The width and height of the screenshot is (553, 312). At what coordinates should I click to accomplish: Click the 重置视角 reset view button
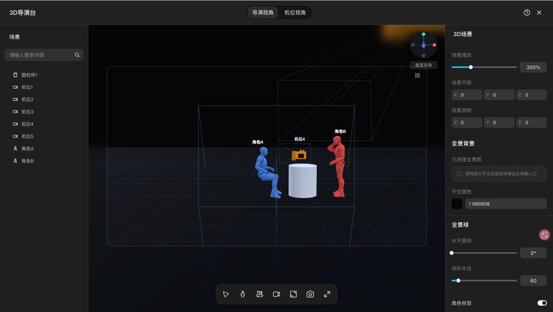coord(423,65)
